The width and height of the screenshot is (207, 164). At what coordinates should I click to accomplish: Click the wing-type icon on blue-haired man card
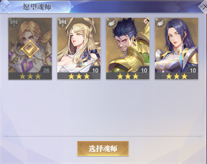[x=112, y=23]
